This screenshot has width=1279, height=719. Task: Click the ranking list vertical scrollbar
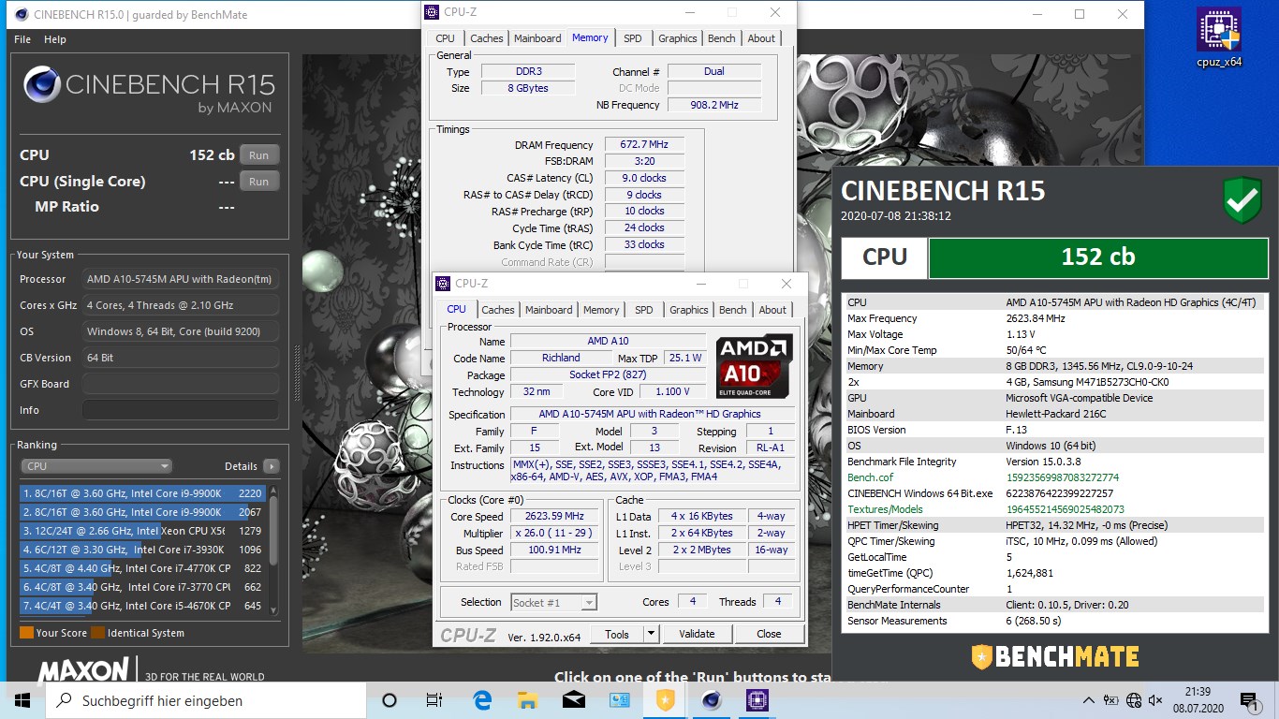(273, 550)
